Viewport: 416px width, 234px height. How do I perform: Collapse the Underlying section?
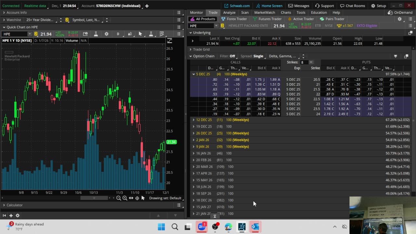point(191,32)
